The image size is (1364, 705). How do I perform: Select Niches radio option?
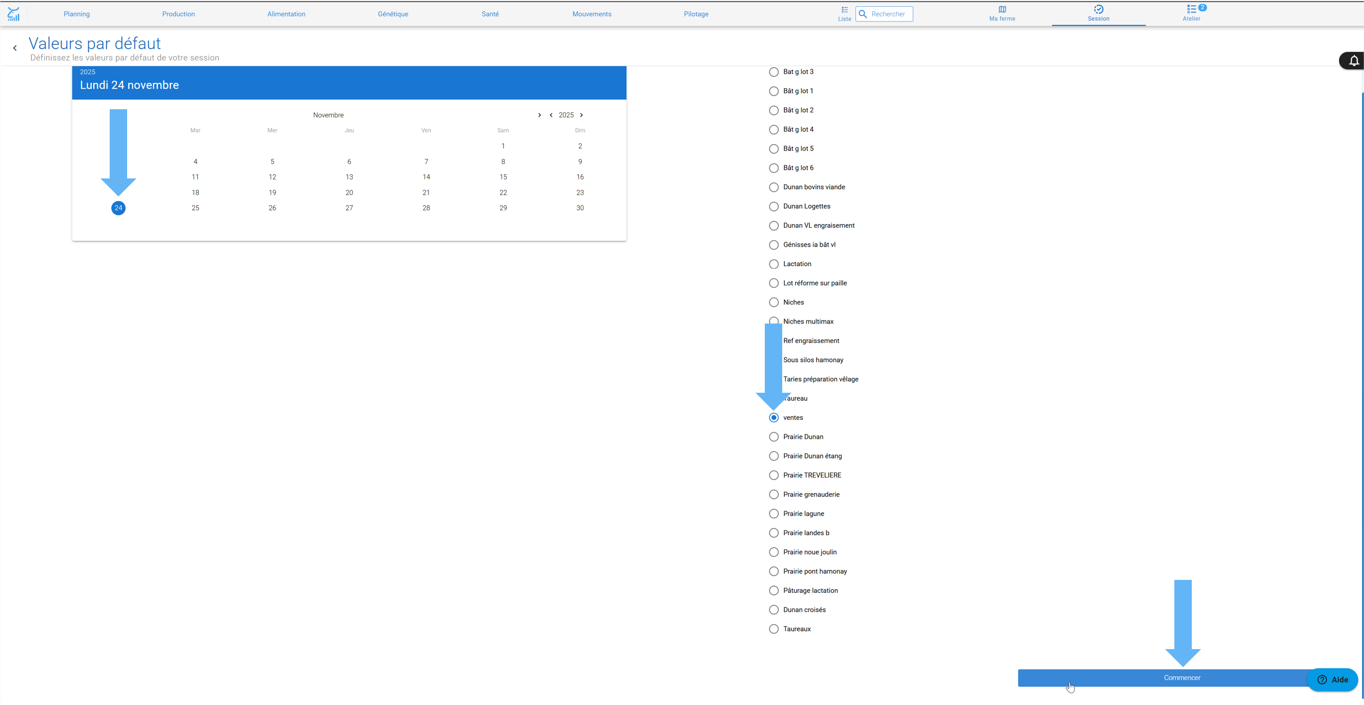pos(773,303)
